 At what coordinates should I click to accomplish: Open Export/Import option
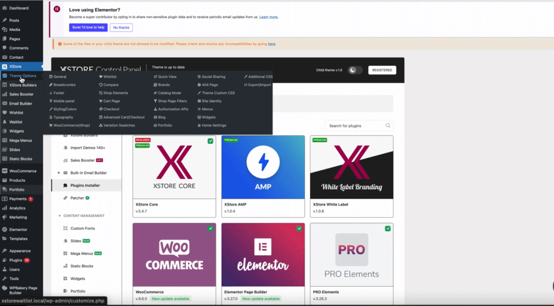tap(257, 85)
